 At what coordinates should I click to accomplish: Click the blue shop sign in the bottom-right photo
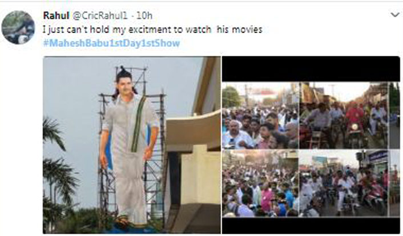click(x=378, y=156)
